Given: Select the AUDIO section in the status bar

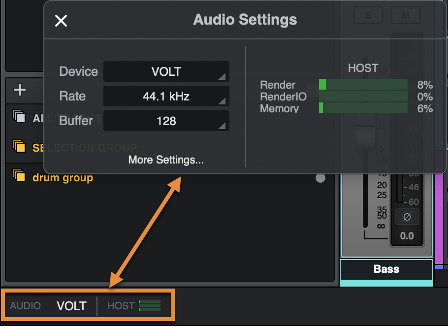Looking at the screenshot, I should pyautogui.click(x=26, y=305).
